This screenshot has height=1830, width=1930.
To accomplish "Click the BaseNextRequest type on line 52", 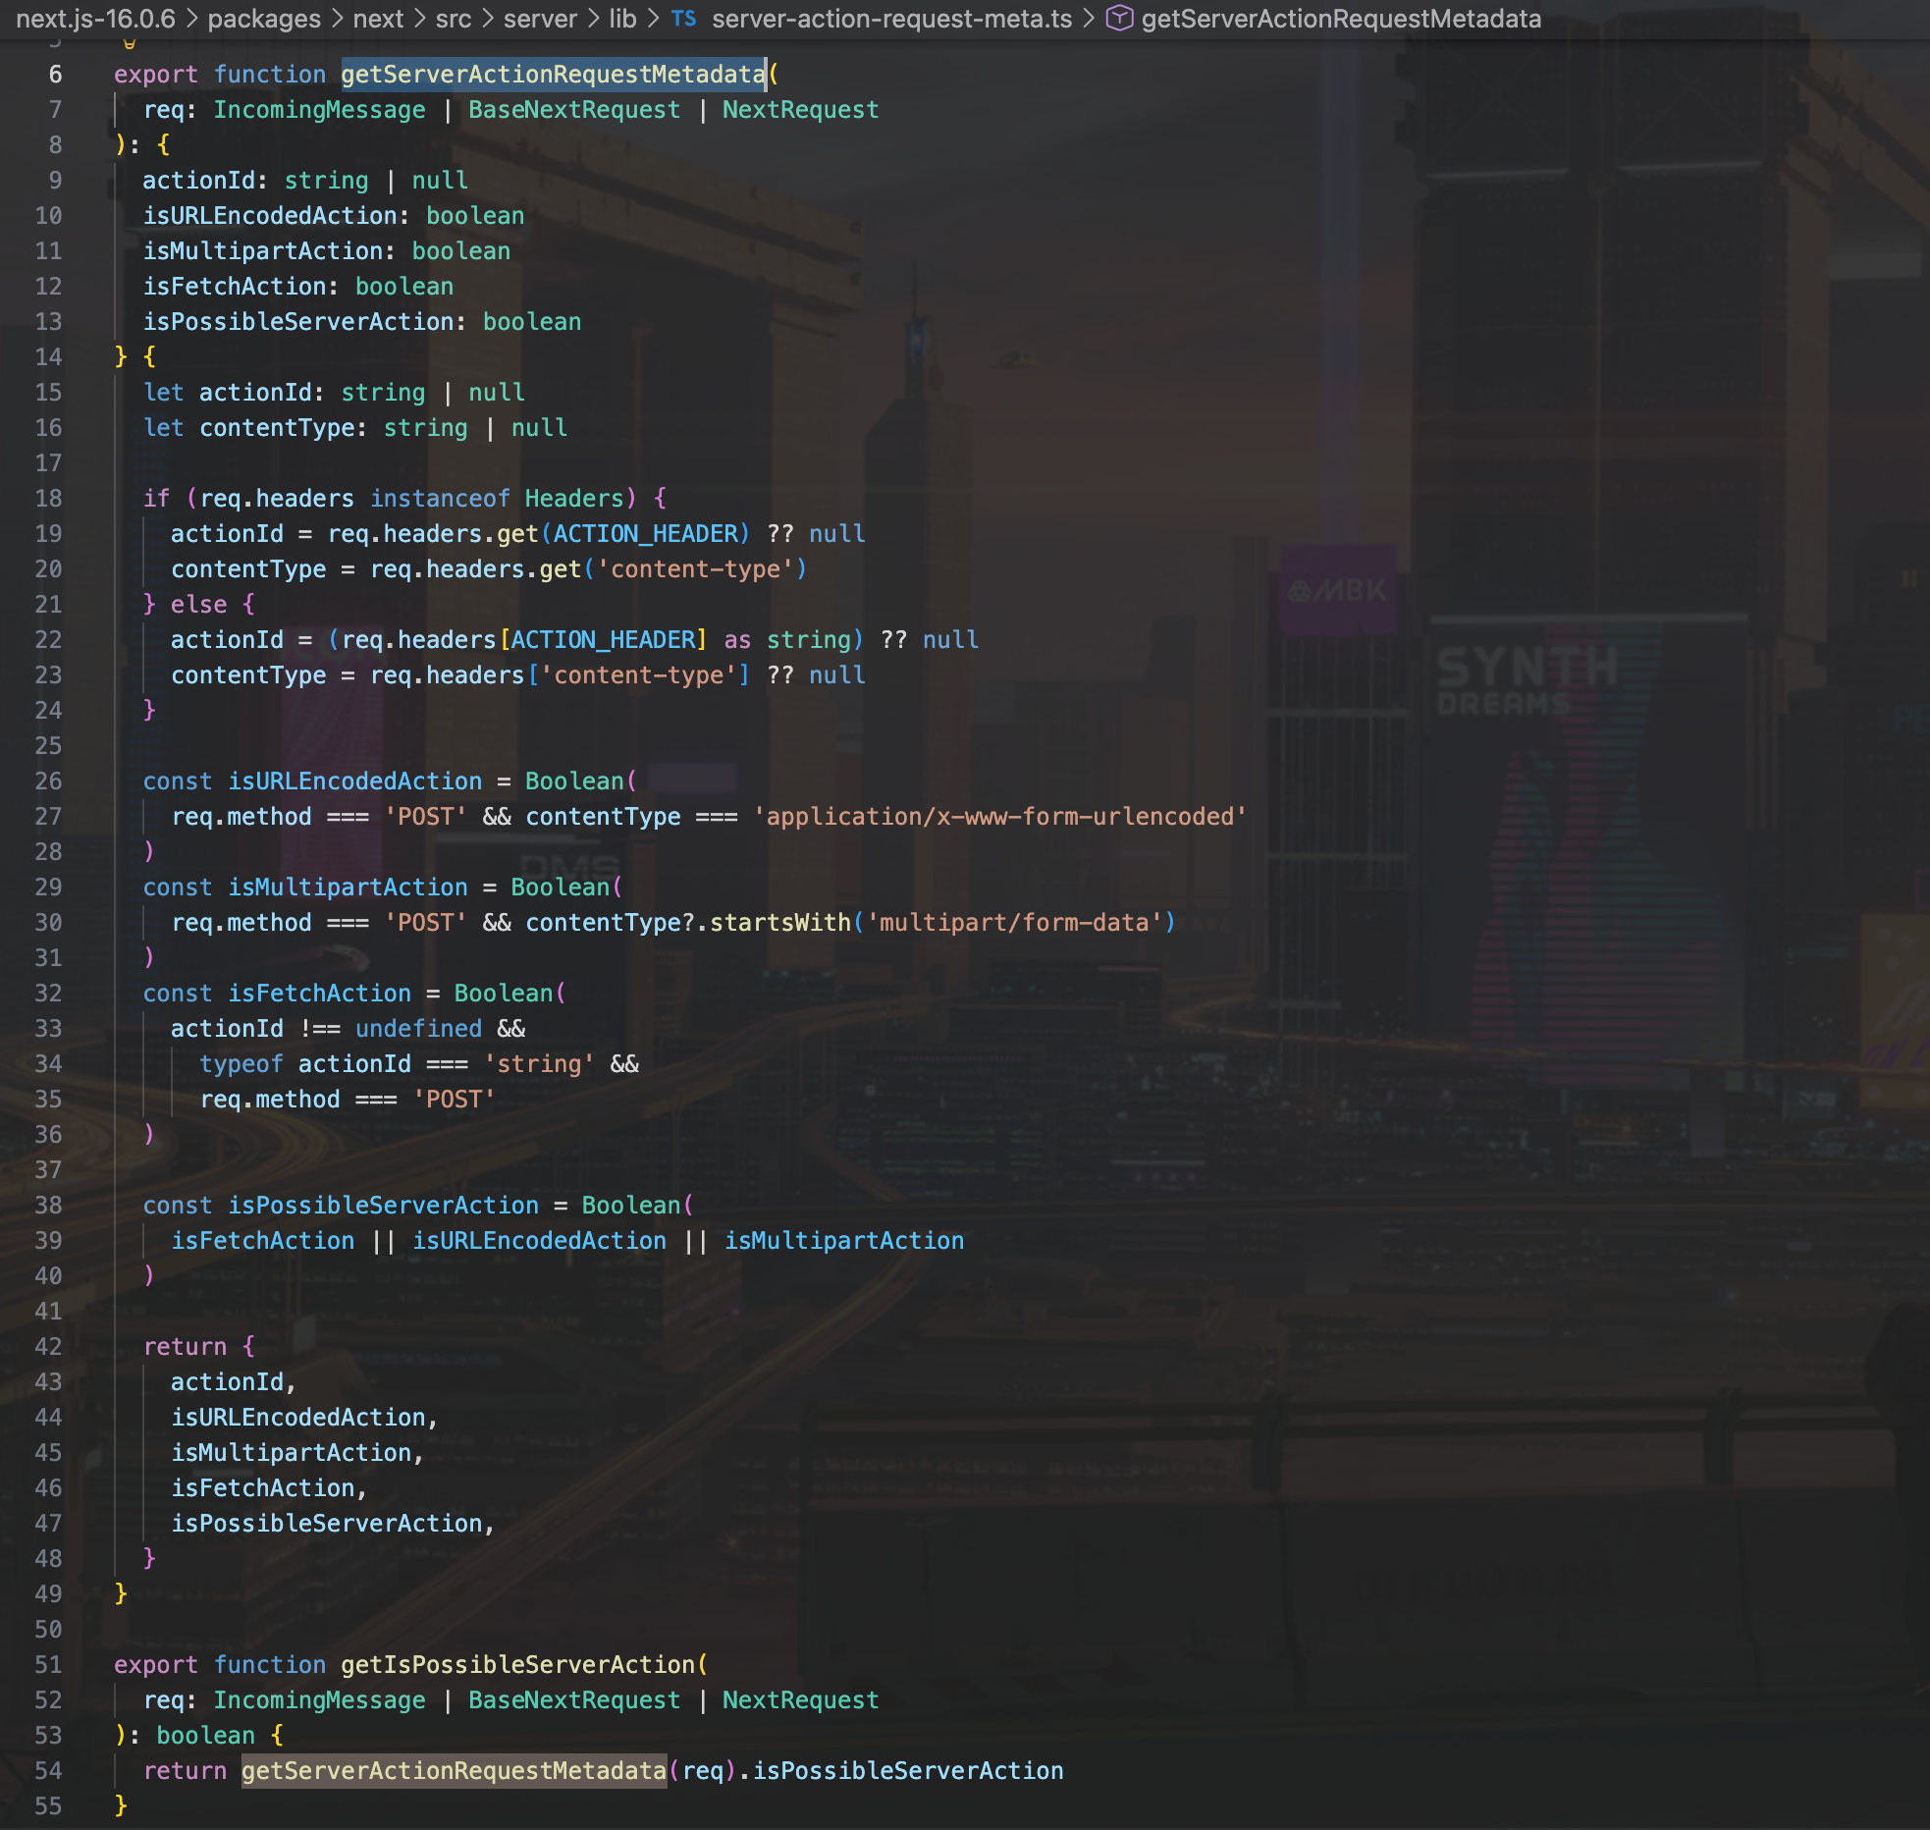I will [573, 1700].
